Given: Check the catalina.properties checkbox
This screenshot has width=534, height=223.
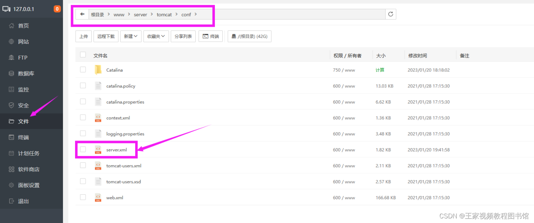Looking at the screenshot, I should 83,101.
